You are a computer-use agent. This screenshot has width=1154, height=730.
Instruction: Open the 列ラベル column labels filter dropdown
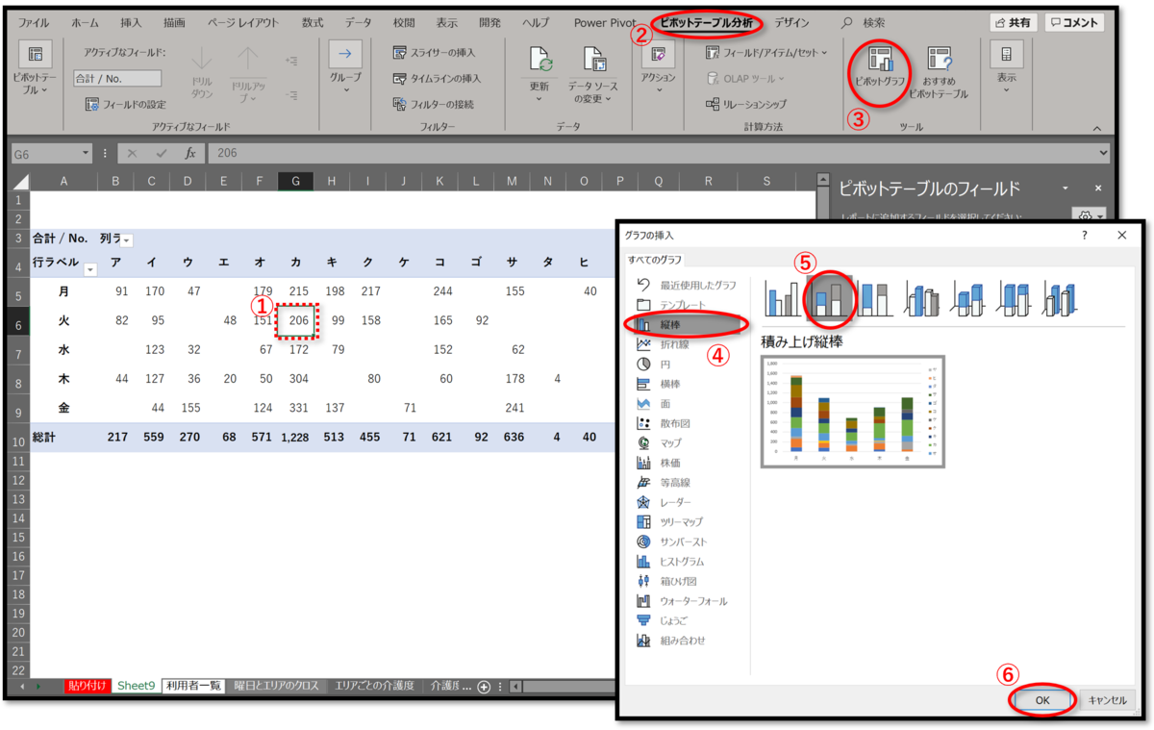click(127, 239)
